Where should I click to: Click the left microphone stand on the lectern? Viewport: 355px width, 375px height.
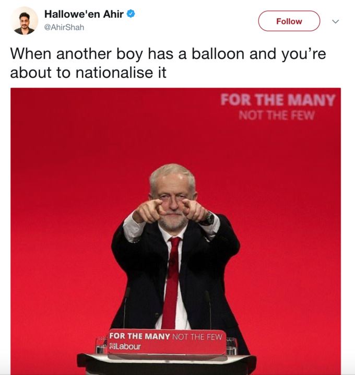(x=126, y=308)
